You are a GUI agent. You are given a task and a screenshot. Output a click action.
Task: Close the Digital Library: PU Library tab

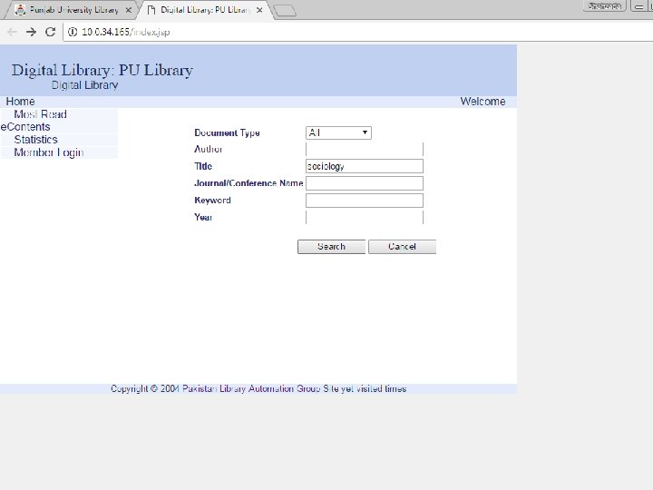click(x=259, y=10)
